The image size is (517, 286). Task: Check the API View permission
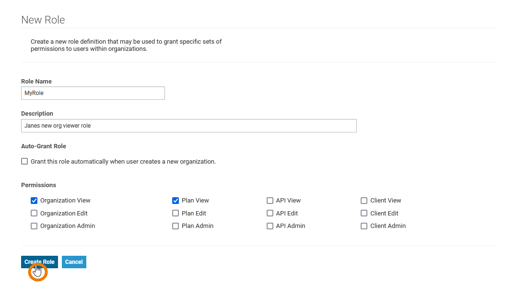(x=270, y=201)
